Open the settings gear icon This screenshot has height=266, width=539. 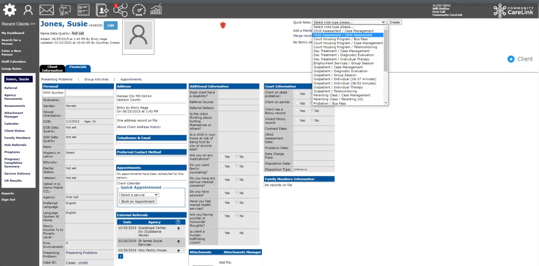tap(9, 10)
